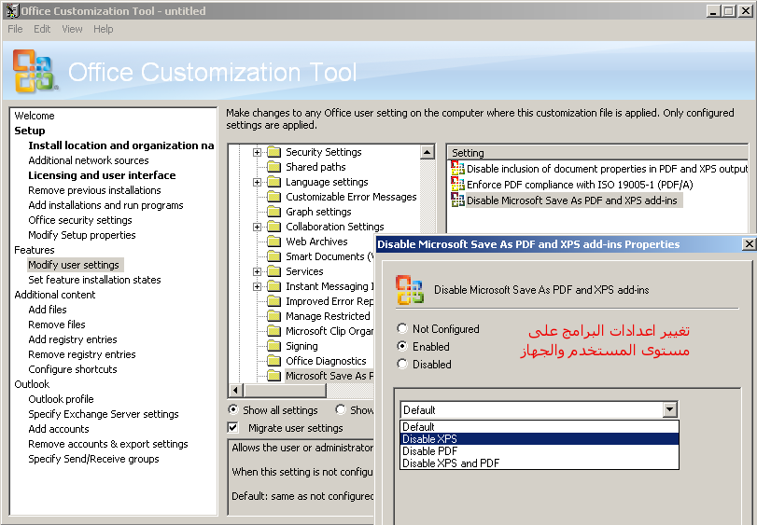757x525 pixels.
Task: Select the Welcome item in navigation
Action: click(35, 116)
